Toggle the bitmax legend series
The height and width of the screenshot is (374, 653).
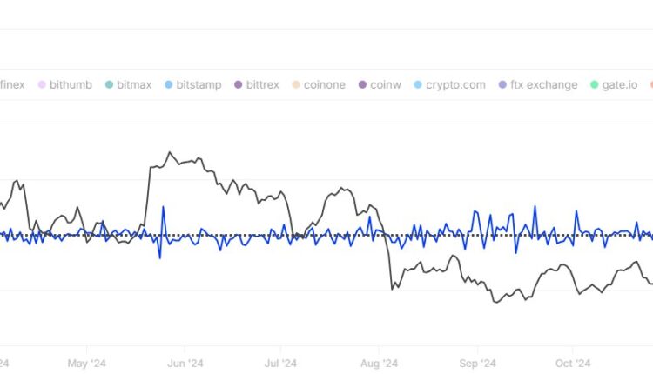[x=127, y=85]
